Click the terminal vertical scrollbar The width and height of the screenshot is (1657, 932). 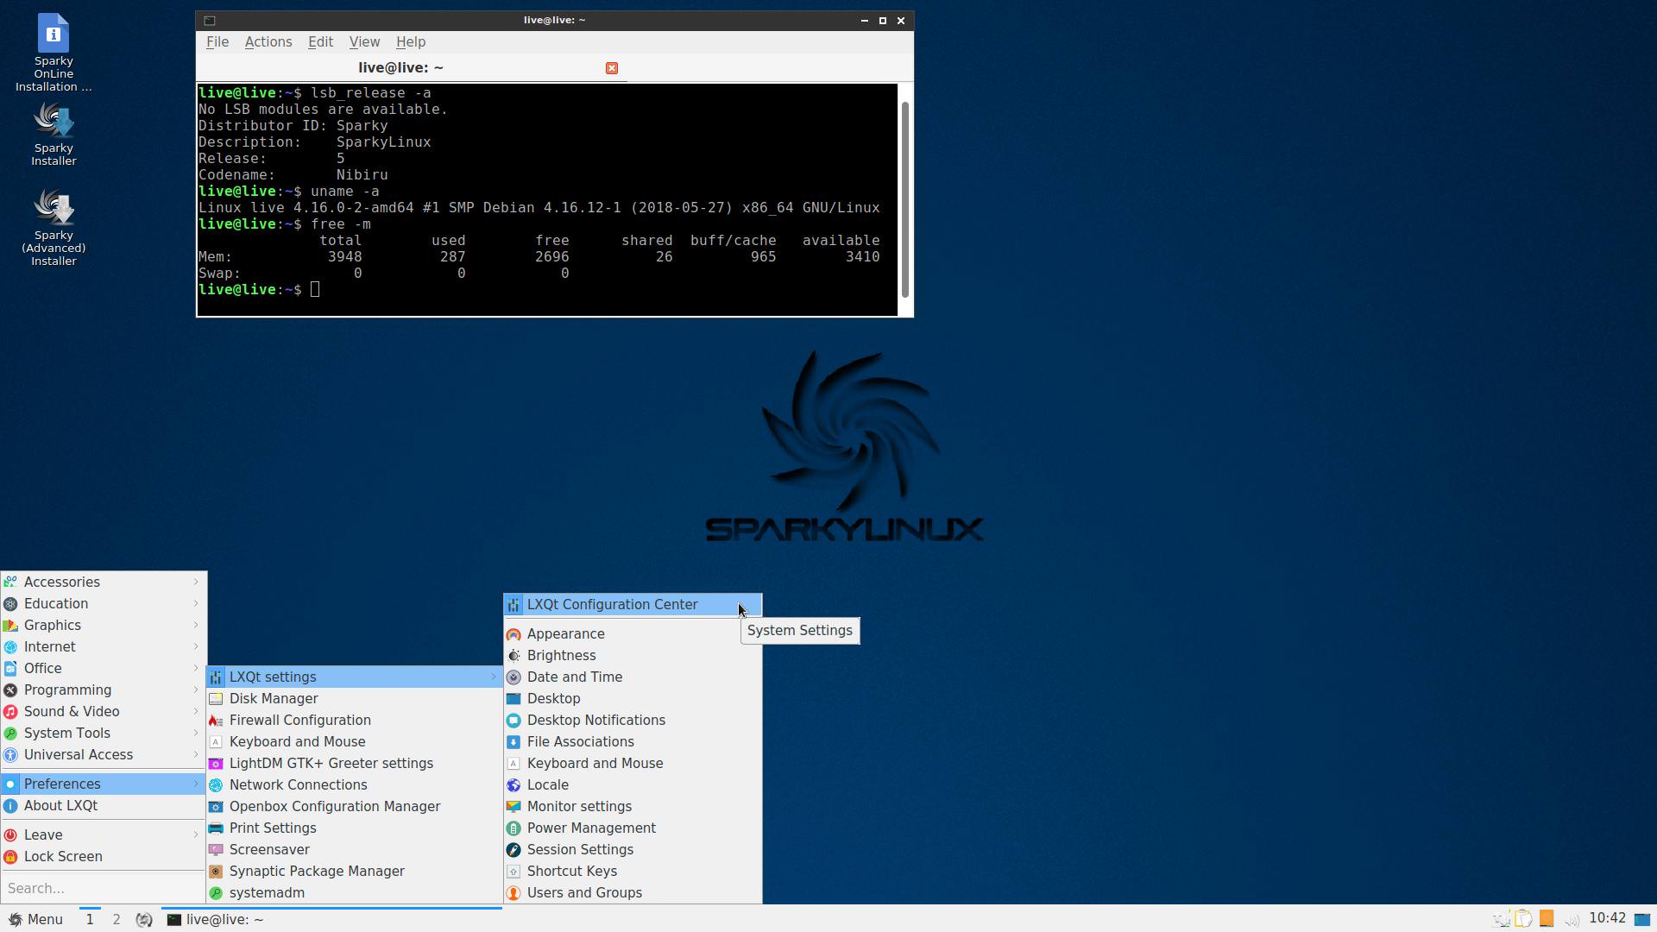pyautogui.click(x=904, y=200)
